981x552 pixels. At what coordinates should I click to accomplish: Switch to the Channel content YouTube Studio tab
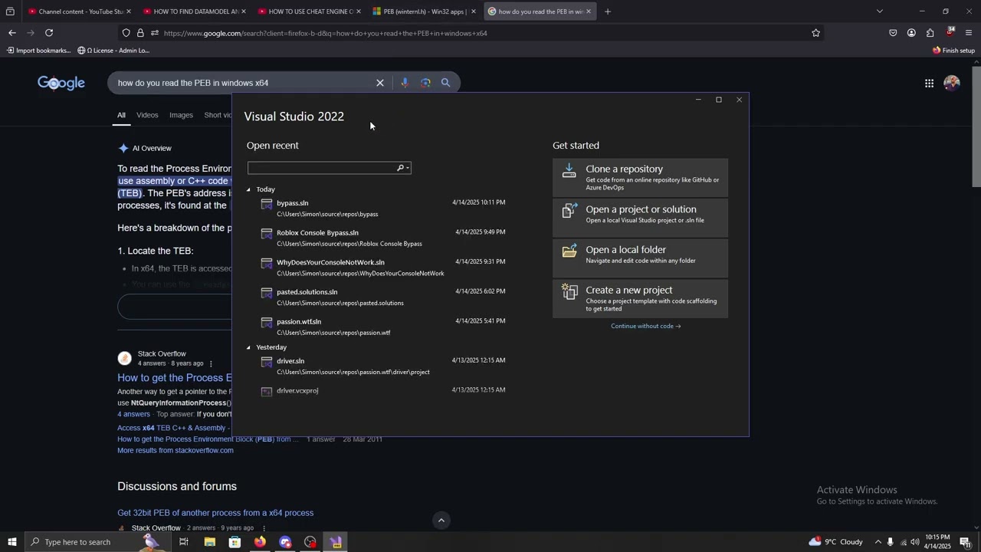click(x=80, y=11)
